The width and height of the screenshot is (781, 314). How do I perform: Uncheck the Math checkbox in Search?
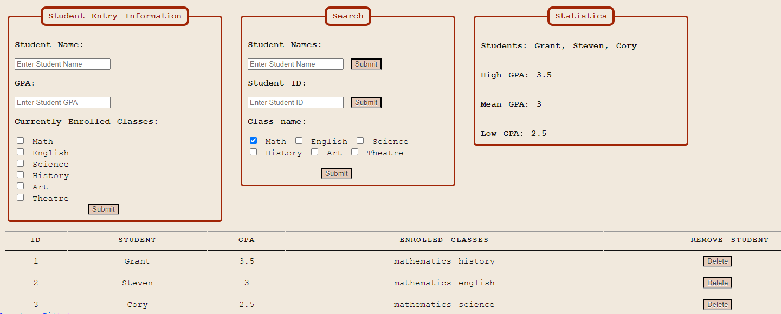coord(253,140)
